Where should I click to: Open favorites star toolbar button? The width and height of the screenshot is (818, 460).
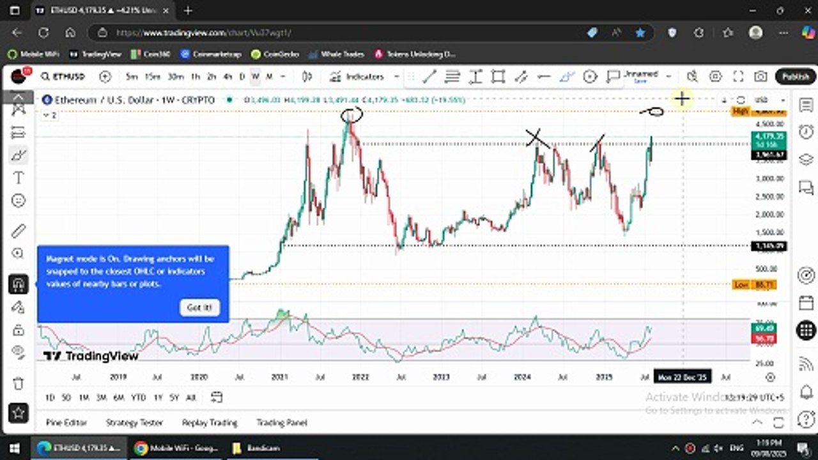pos(19,413)
